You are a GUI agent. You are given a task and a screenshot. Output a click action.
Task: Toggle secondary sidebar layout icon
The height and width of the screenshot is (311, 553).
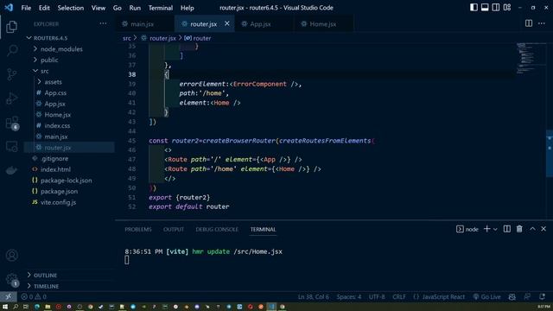click(x=496, y=8)
